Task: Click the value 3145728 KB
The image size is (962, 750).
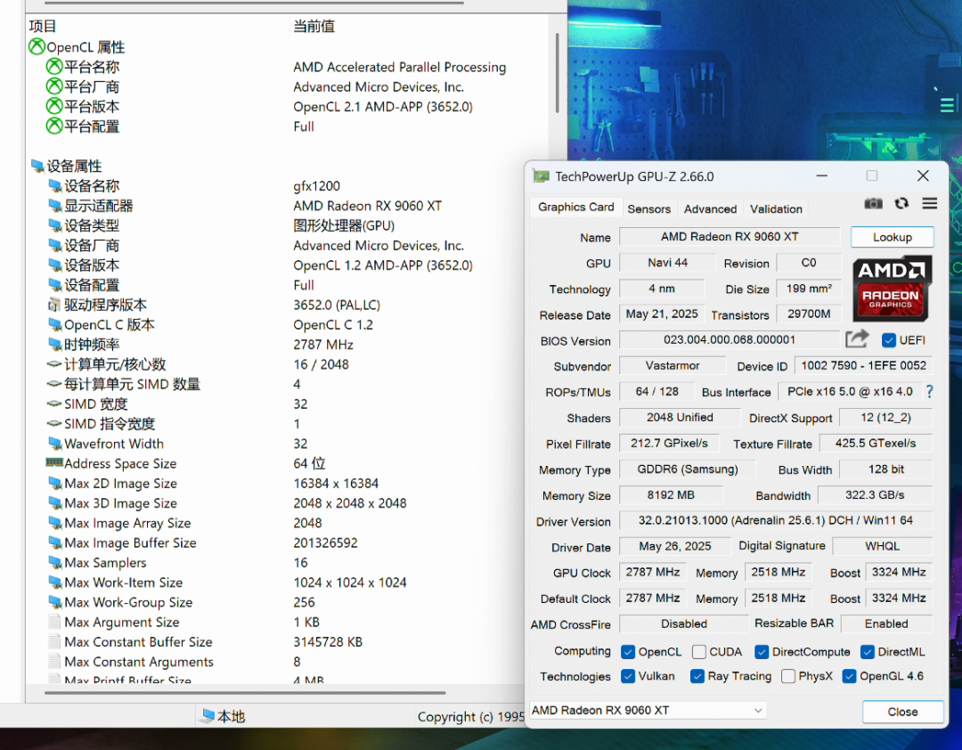Action: [x=328, y=641]
